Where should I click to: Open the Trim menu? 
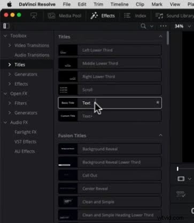[x=98, y=4]
